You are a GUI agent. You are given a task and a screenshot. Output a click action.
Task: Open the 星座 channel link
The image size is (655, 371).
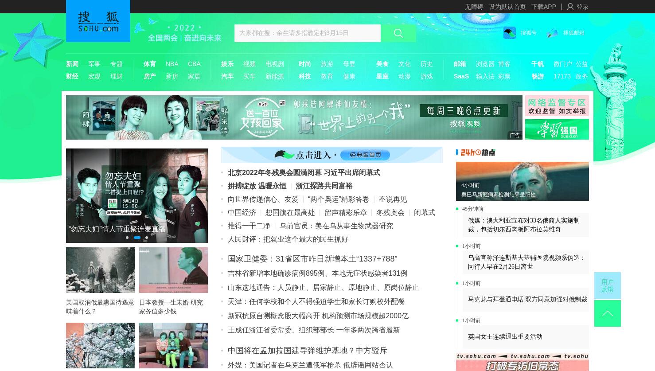pos(382,76)
